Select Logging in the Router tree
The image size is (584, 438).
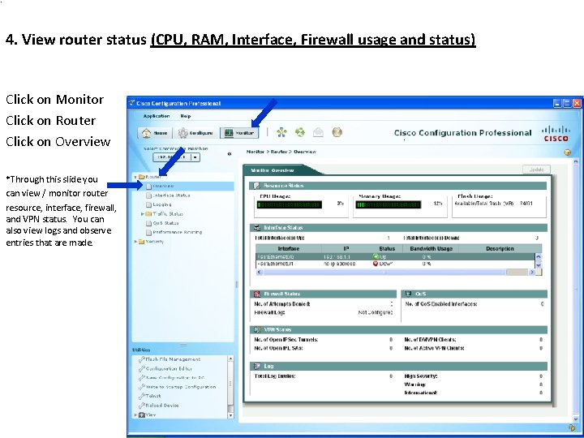(x=162, y=204)
